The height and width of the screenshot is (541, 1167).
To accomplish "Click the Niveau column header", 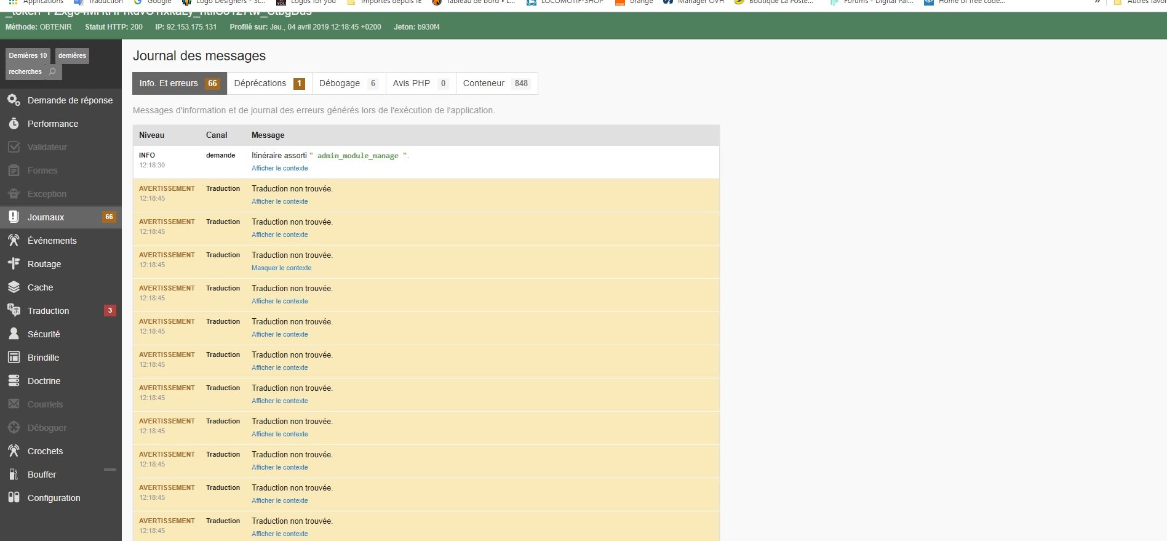I will [x=151, y=135].
